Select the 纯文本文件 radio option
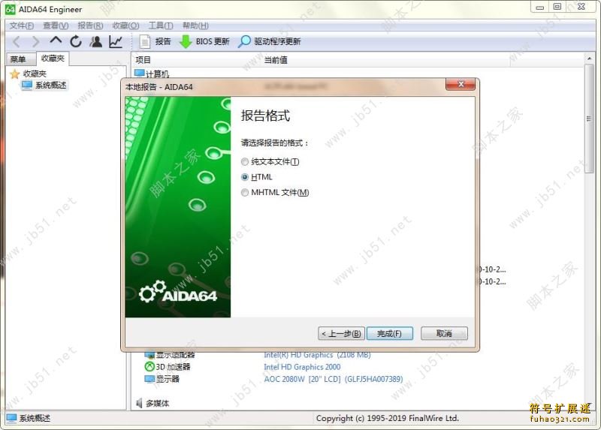Image resolution: width=601 pixels, height=430 pixels. (244, 162)
